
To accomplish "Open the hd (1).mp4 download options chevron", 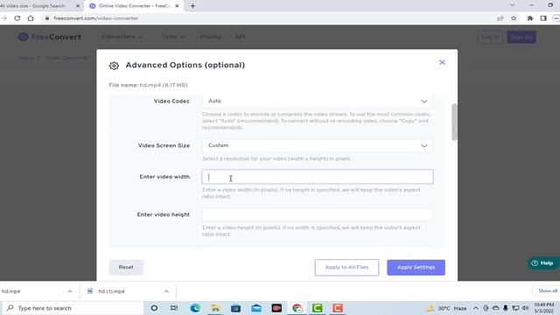I will (166, 291).
